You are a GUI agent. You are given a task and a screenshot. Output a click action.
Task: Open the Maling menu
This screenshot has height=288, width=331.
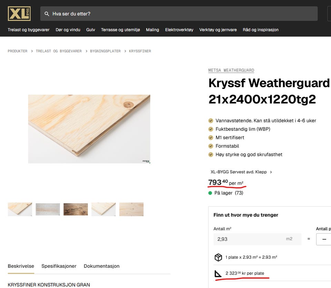pos(152,30)
